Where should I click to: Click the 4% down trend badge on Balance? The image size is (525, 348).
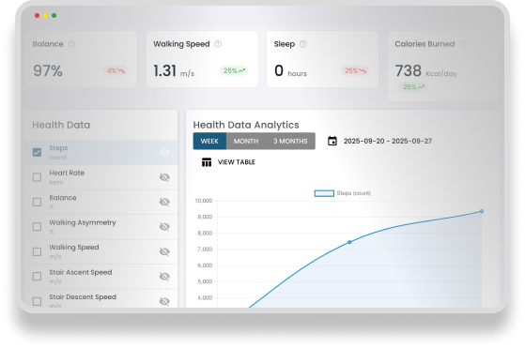116,71
